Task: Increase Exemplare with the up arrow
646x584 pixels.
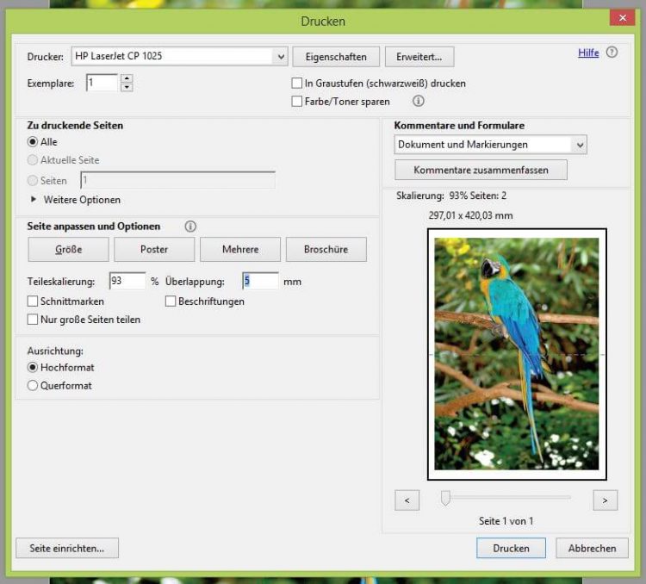Action: coord(127,78)
